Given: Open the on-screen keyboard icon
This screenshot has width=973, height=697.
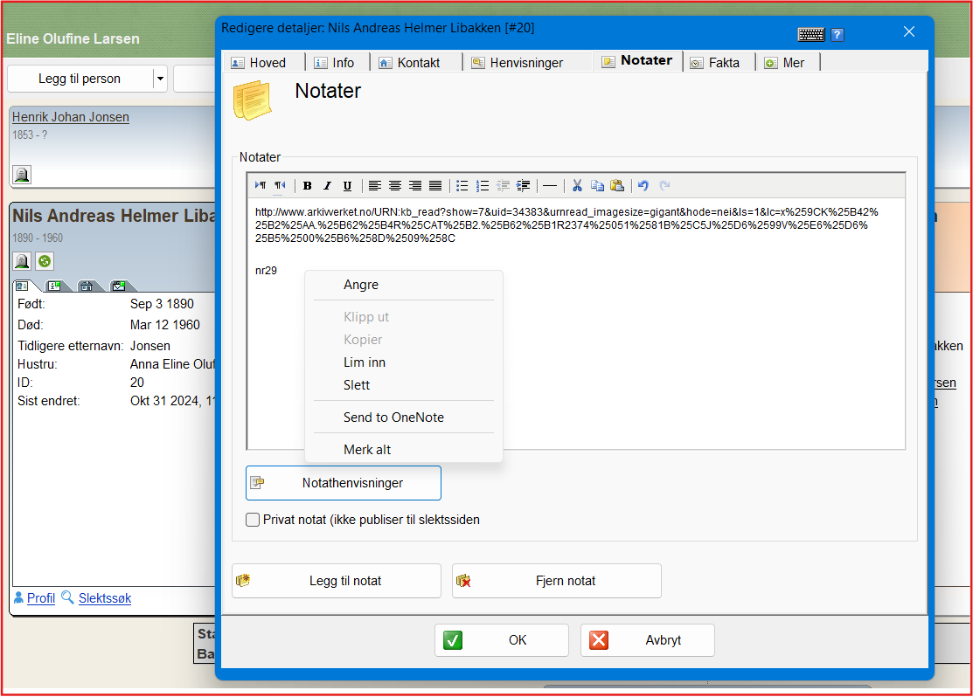Looking at the screenshot, I should [811, 34].
